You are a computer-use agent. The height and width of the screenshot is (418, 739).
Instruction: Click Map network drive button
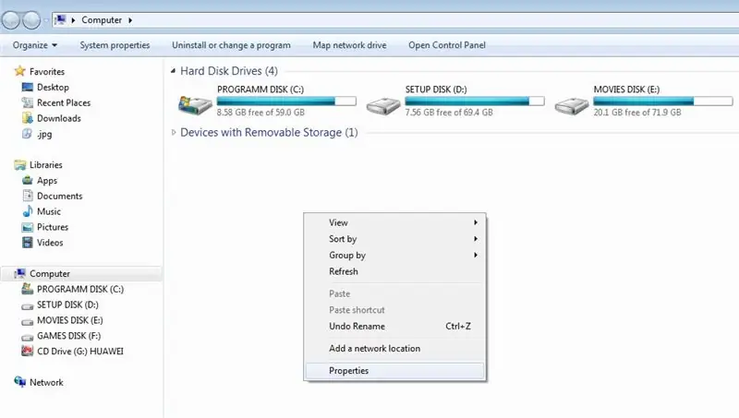[349, 45]
